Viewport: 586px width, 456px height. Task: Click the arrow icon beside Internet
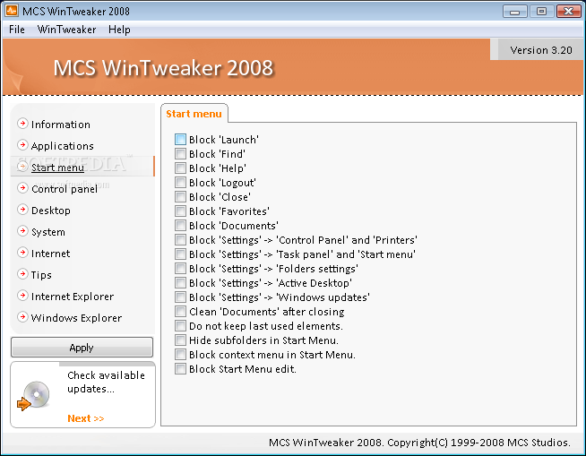point(22,253)
